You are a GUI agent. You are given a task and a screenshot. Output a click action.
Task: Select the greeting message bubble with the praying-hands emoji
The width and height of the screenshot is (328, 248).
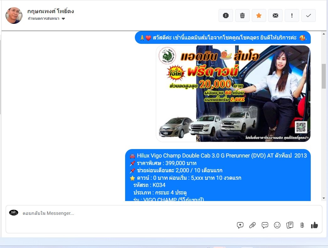click(223, 38)
